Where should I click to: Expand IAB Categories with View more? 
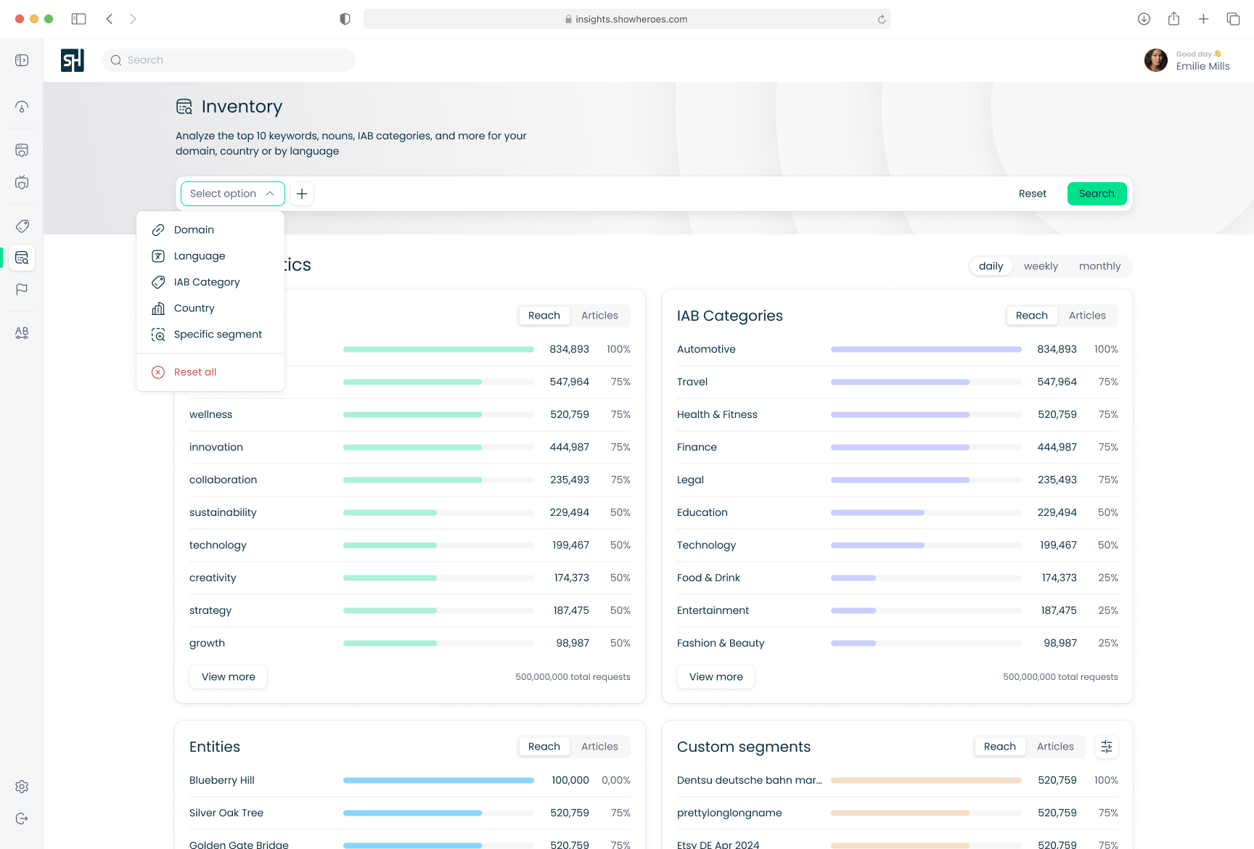click(x=716, y=677)
